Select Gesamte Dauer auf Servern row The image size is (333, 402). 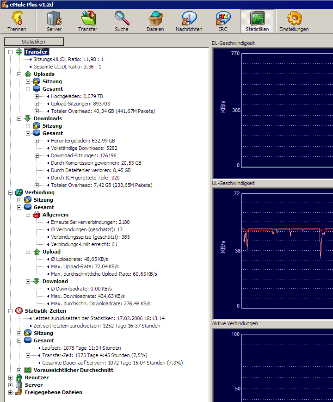pos(112,363)
